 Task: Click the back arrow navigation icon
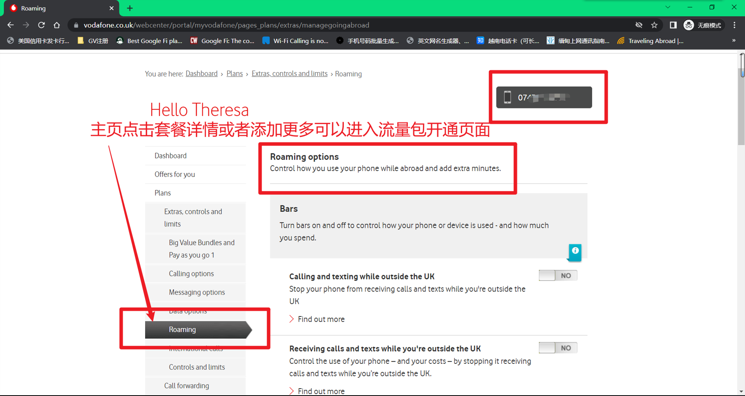click(11, 25)
